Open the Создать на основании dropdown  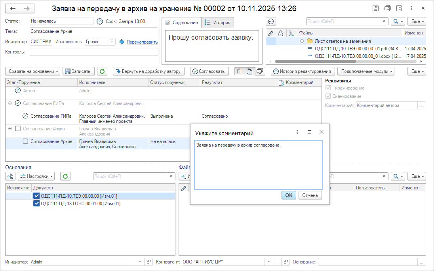[32, 71]
